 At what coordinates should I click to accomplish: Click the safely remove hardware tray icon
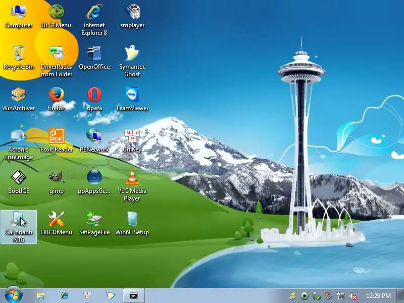point(317,296)
